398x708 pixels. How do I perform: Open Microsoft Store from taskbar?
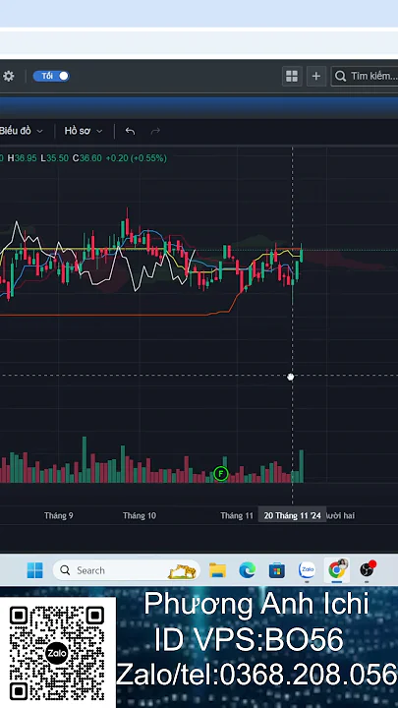(x=277, y=570)
